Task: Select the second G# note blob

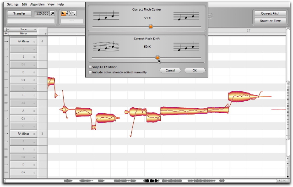Action: coord(153,117)
